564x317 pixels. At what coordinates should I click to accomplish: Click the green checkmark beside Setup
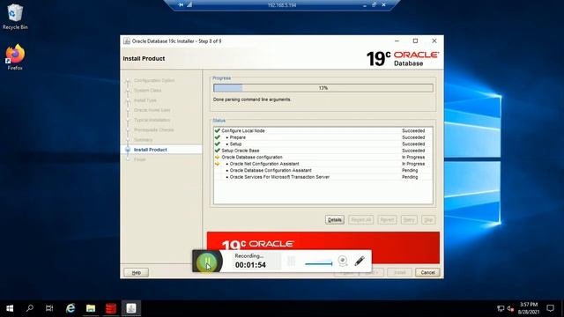218,144
